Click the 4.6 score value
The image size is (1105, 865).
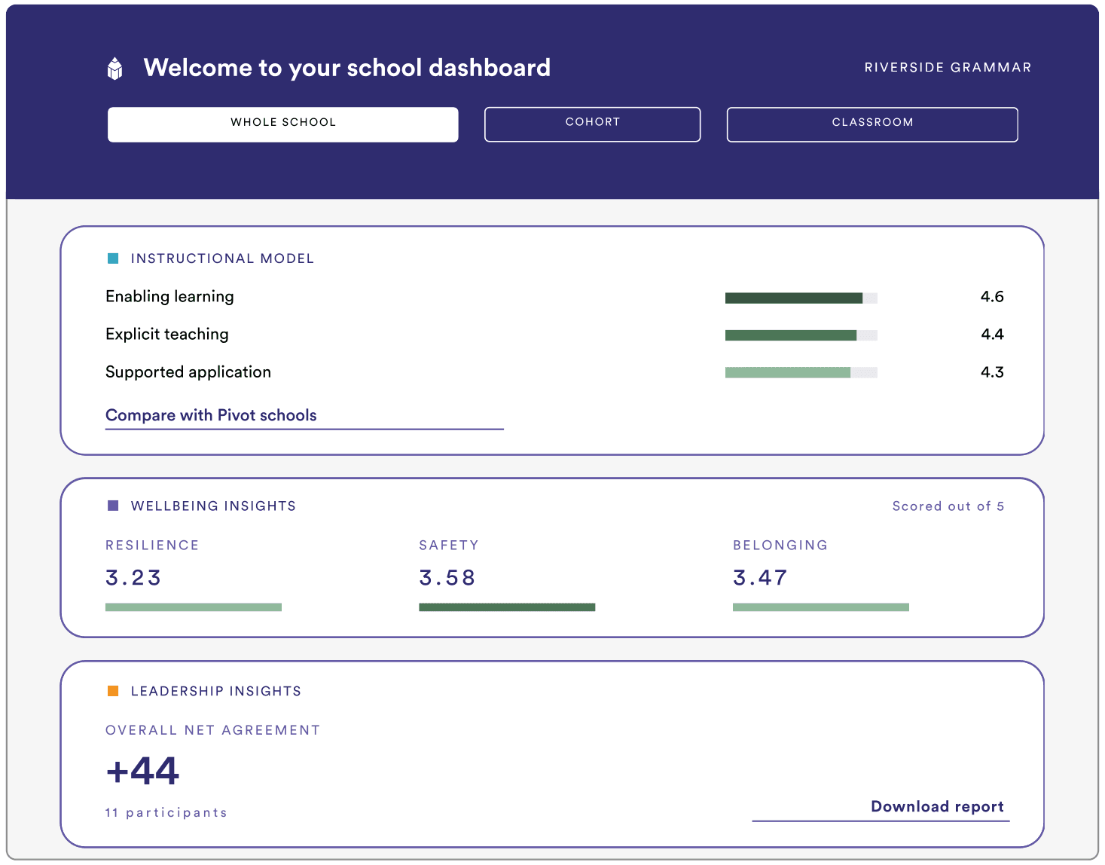[x=992, y=297]
